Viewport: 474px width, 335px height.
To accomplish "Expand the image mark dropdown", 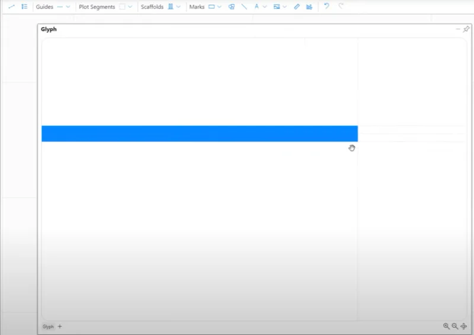I will pyautogui.click(x=285, y=7).
